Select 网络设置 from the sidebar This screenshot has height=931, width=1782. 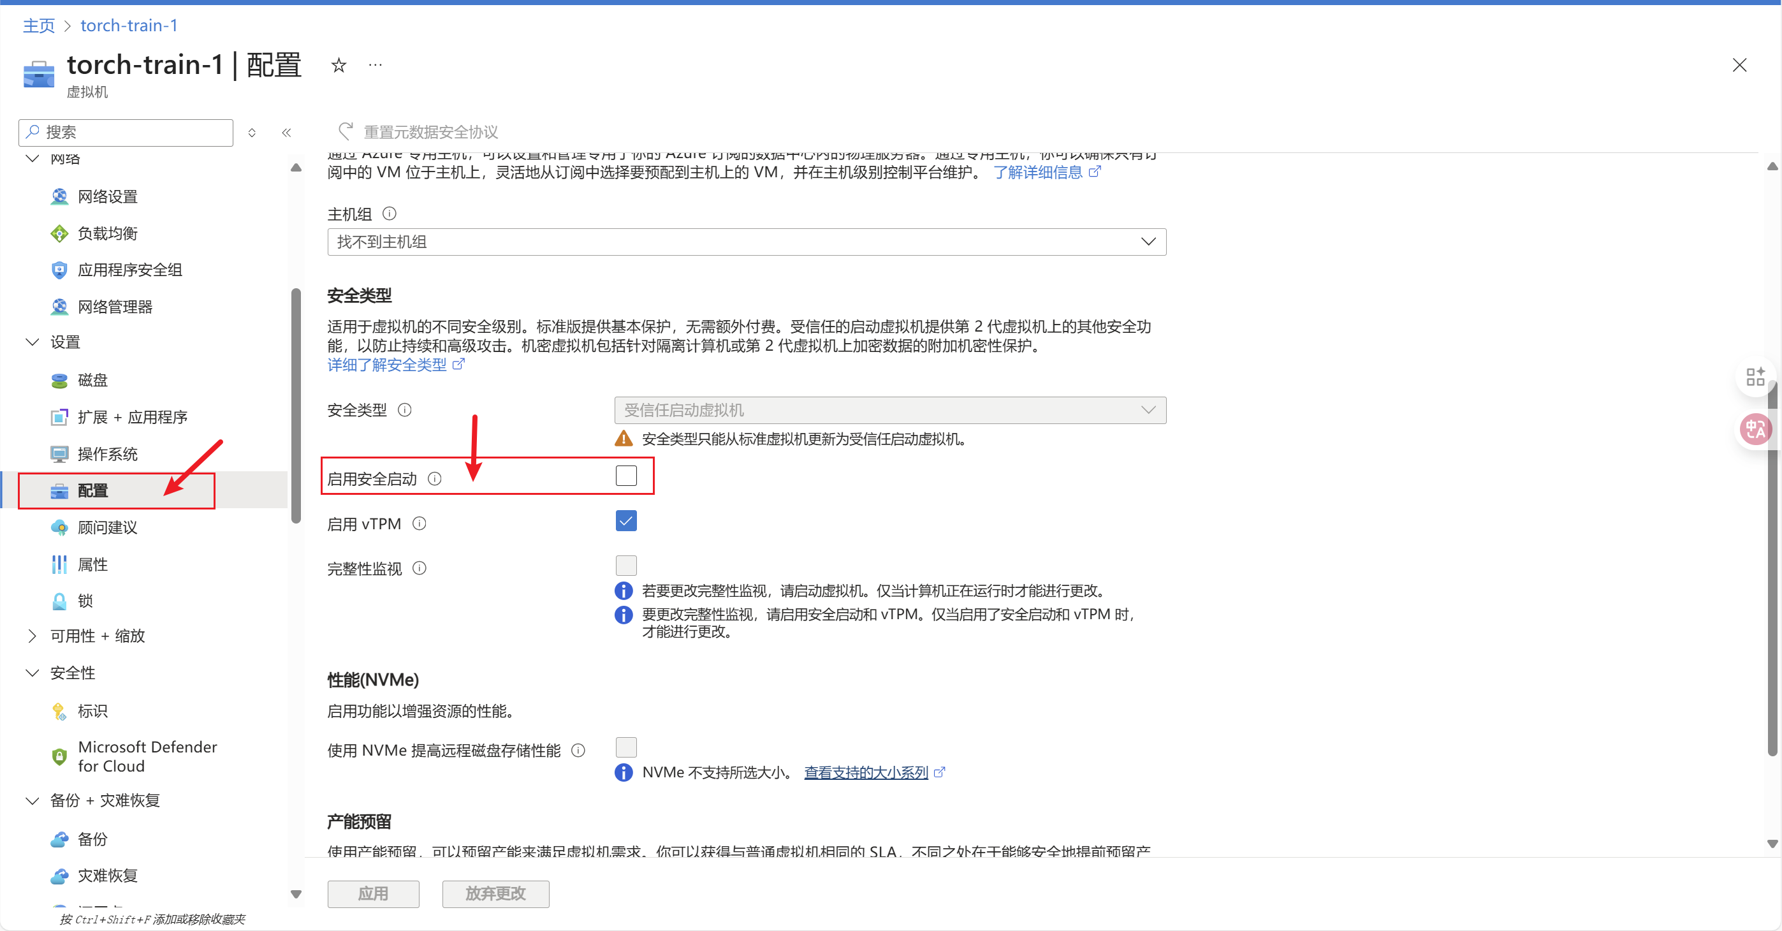point(108,196)
